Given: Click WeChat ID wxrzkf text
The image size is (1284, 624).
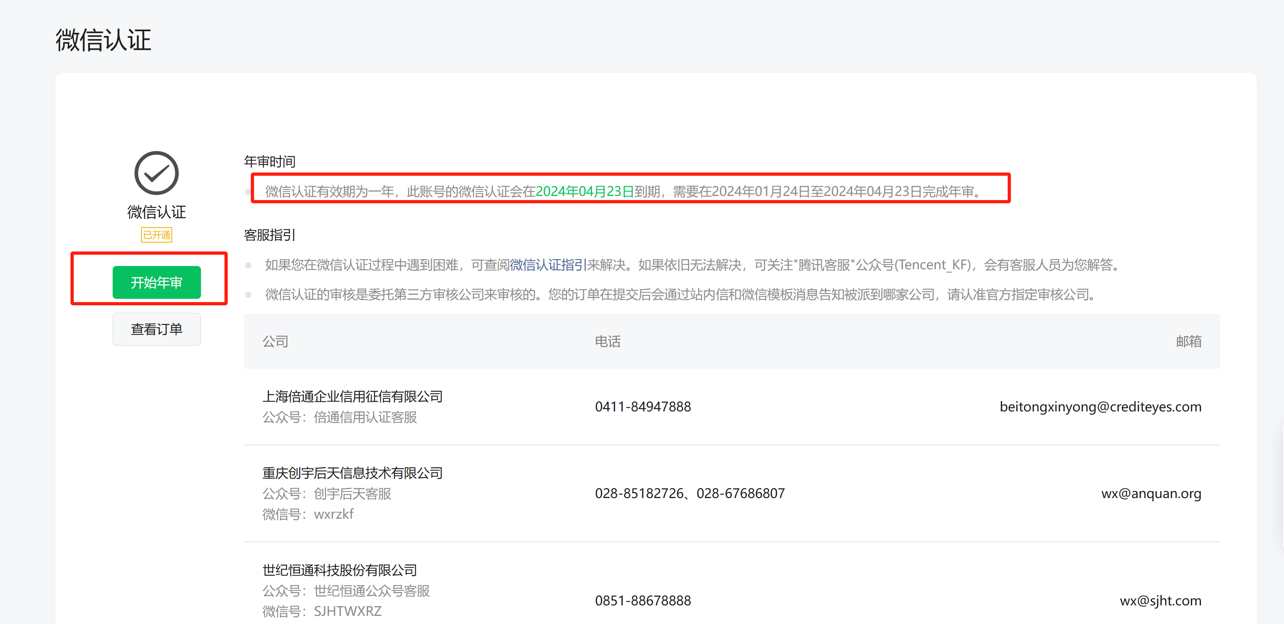Looking at the screenshot, I should pyautogui.click(x=333, y=514).
